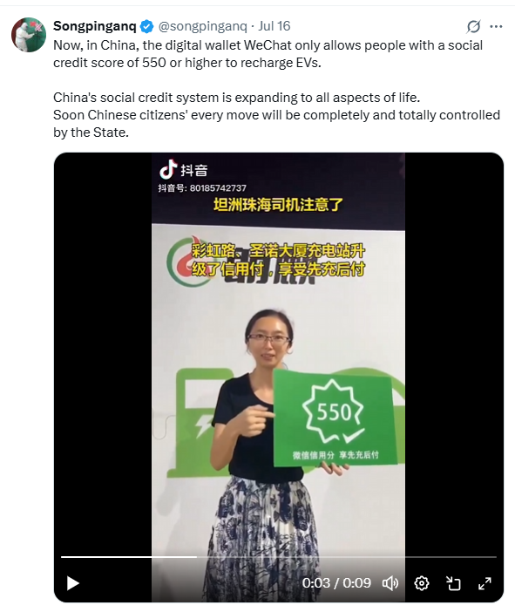Click the Douyin logo in the video
Screen dimensions: 515x612
[183, 170]
